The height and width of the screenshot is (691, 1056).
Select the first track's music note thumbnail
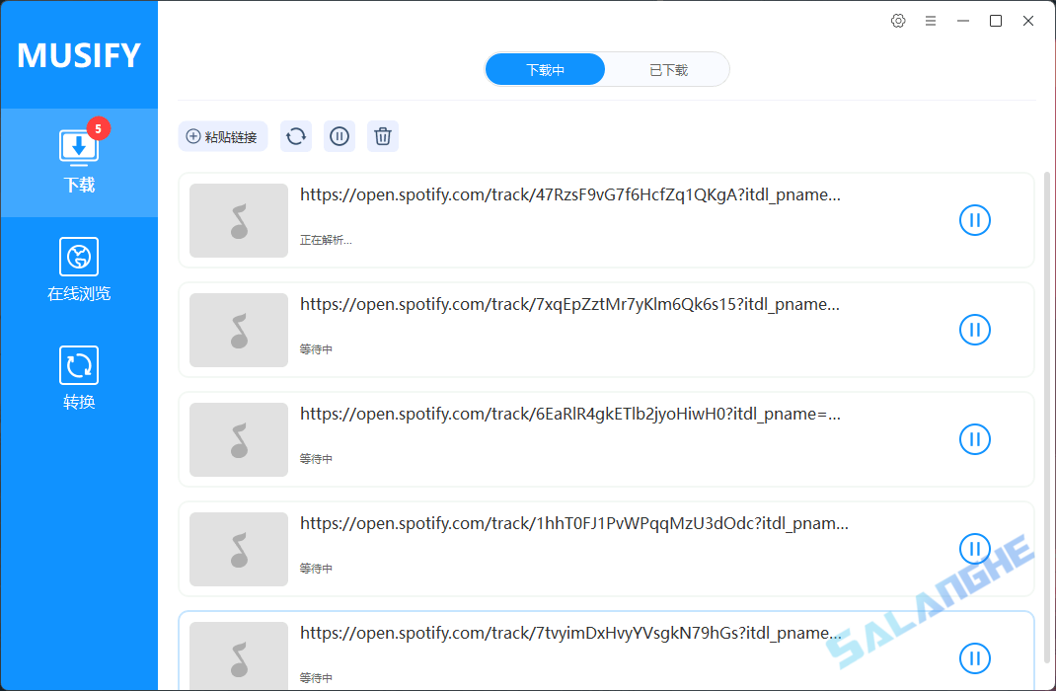click(x=238, y=220)
